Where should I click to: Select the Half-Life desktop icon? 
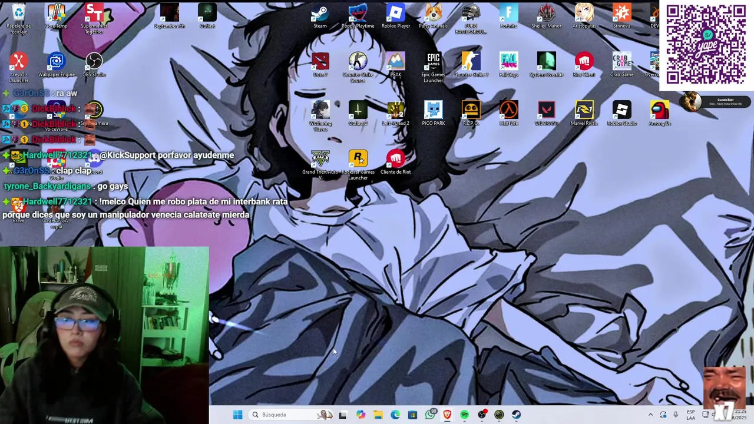508,113
